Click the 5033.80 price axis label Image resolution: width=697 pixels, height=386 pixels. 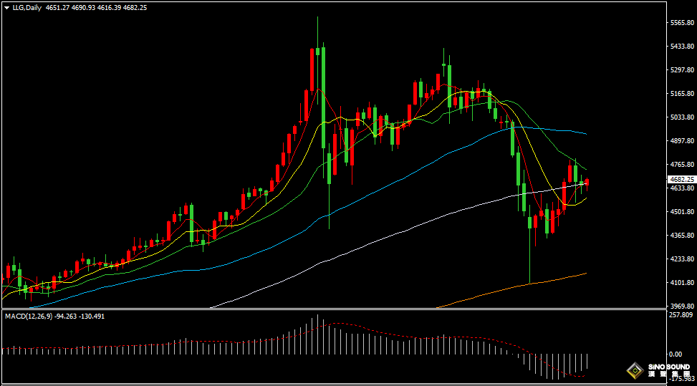681,117
